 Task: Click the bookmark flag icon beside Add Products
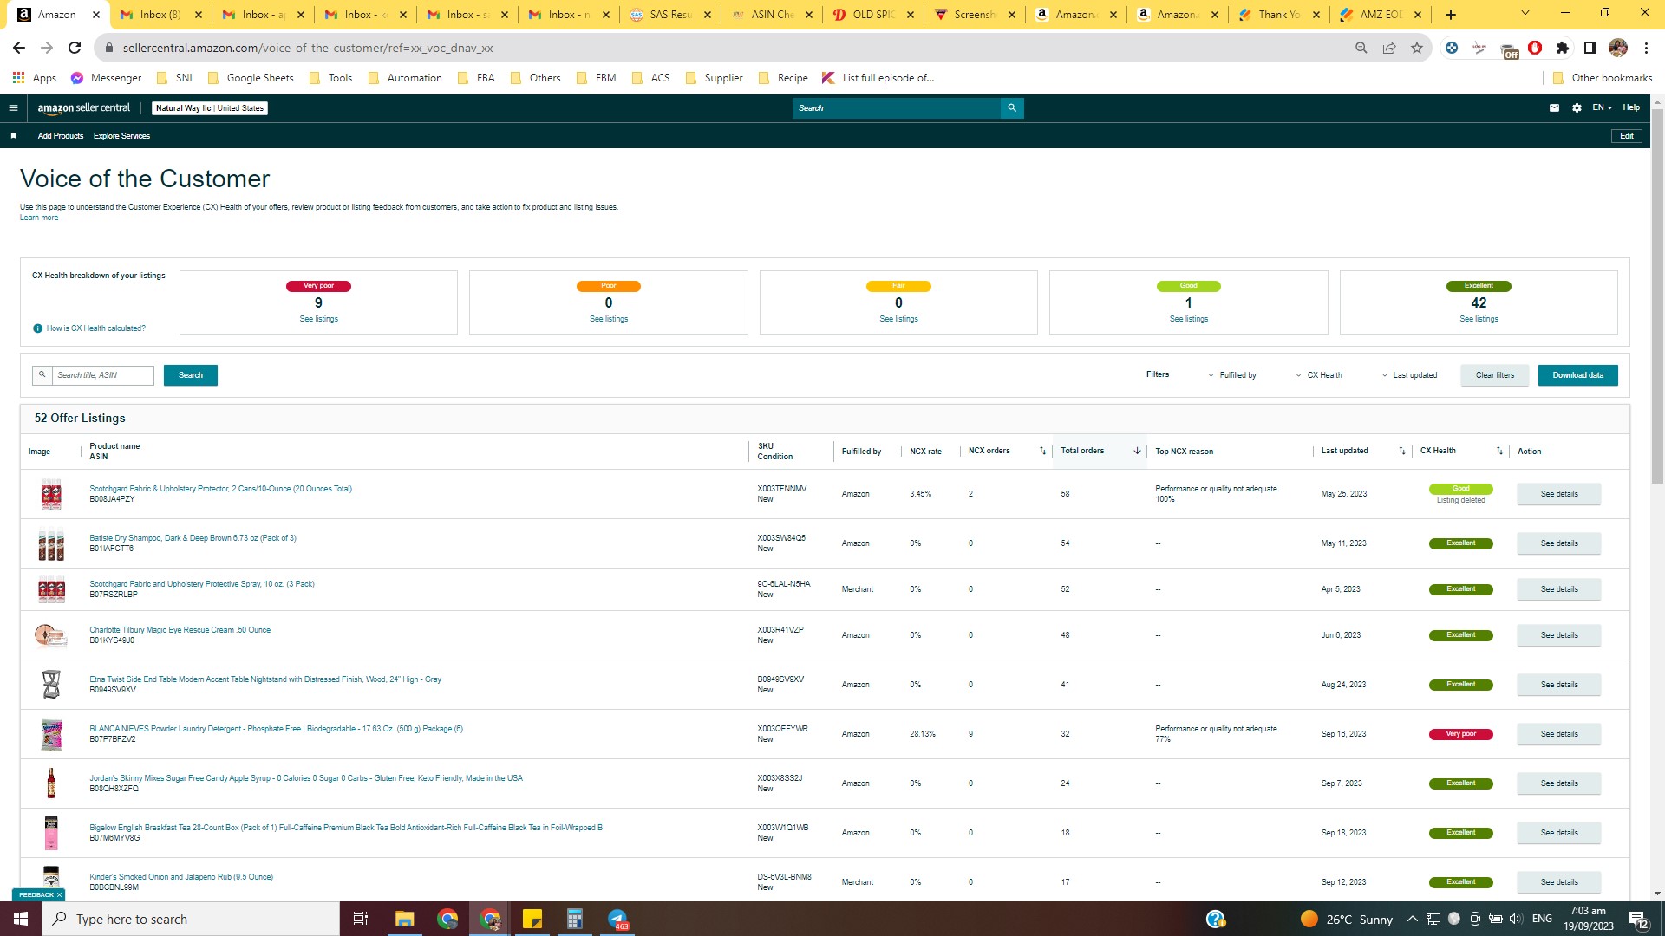tap(13, 136)
